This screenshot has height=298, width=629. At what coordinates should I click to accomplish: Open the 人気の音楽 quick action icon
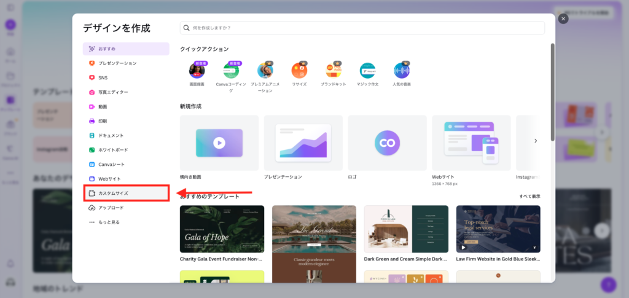coord(402,71)
